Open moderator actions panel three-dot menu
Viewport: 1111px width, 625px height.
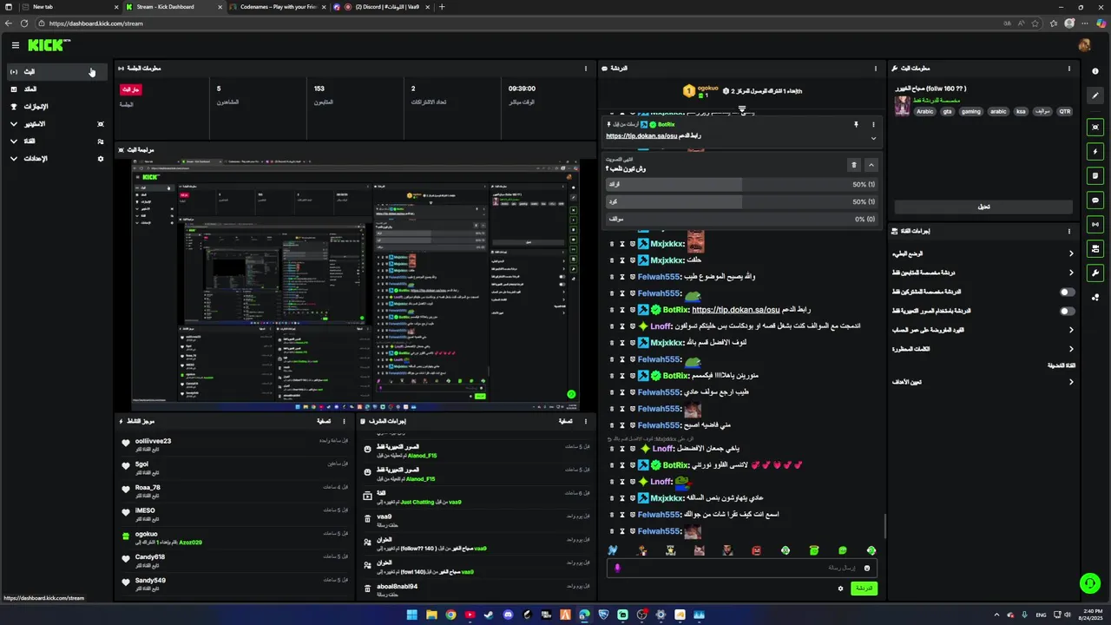pyautogui.click(x=586, y=421)
